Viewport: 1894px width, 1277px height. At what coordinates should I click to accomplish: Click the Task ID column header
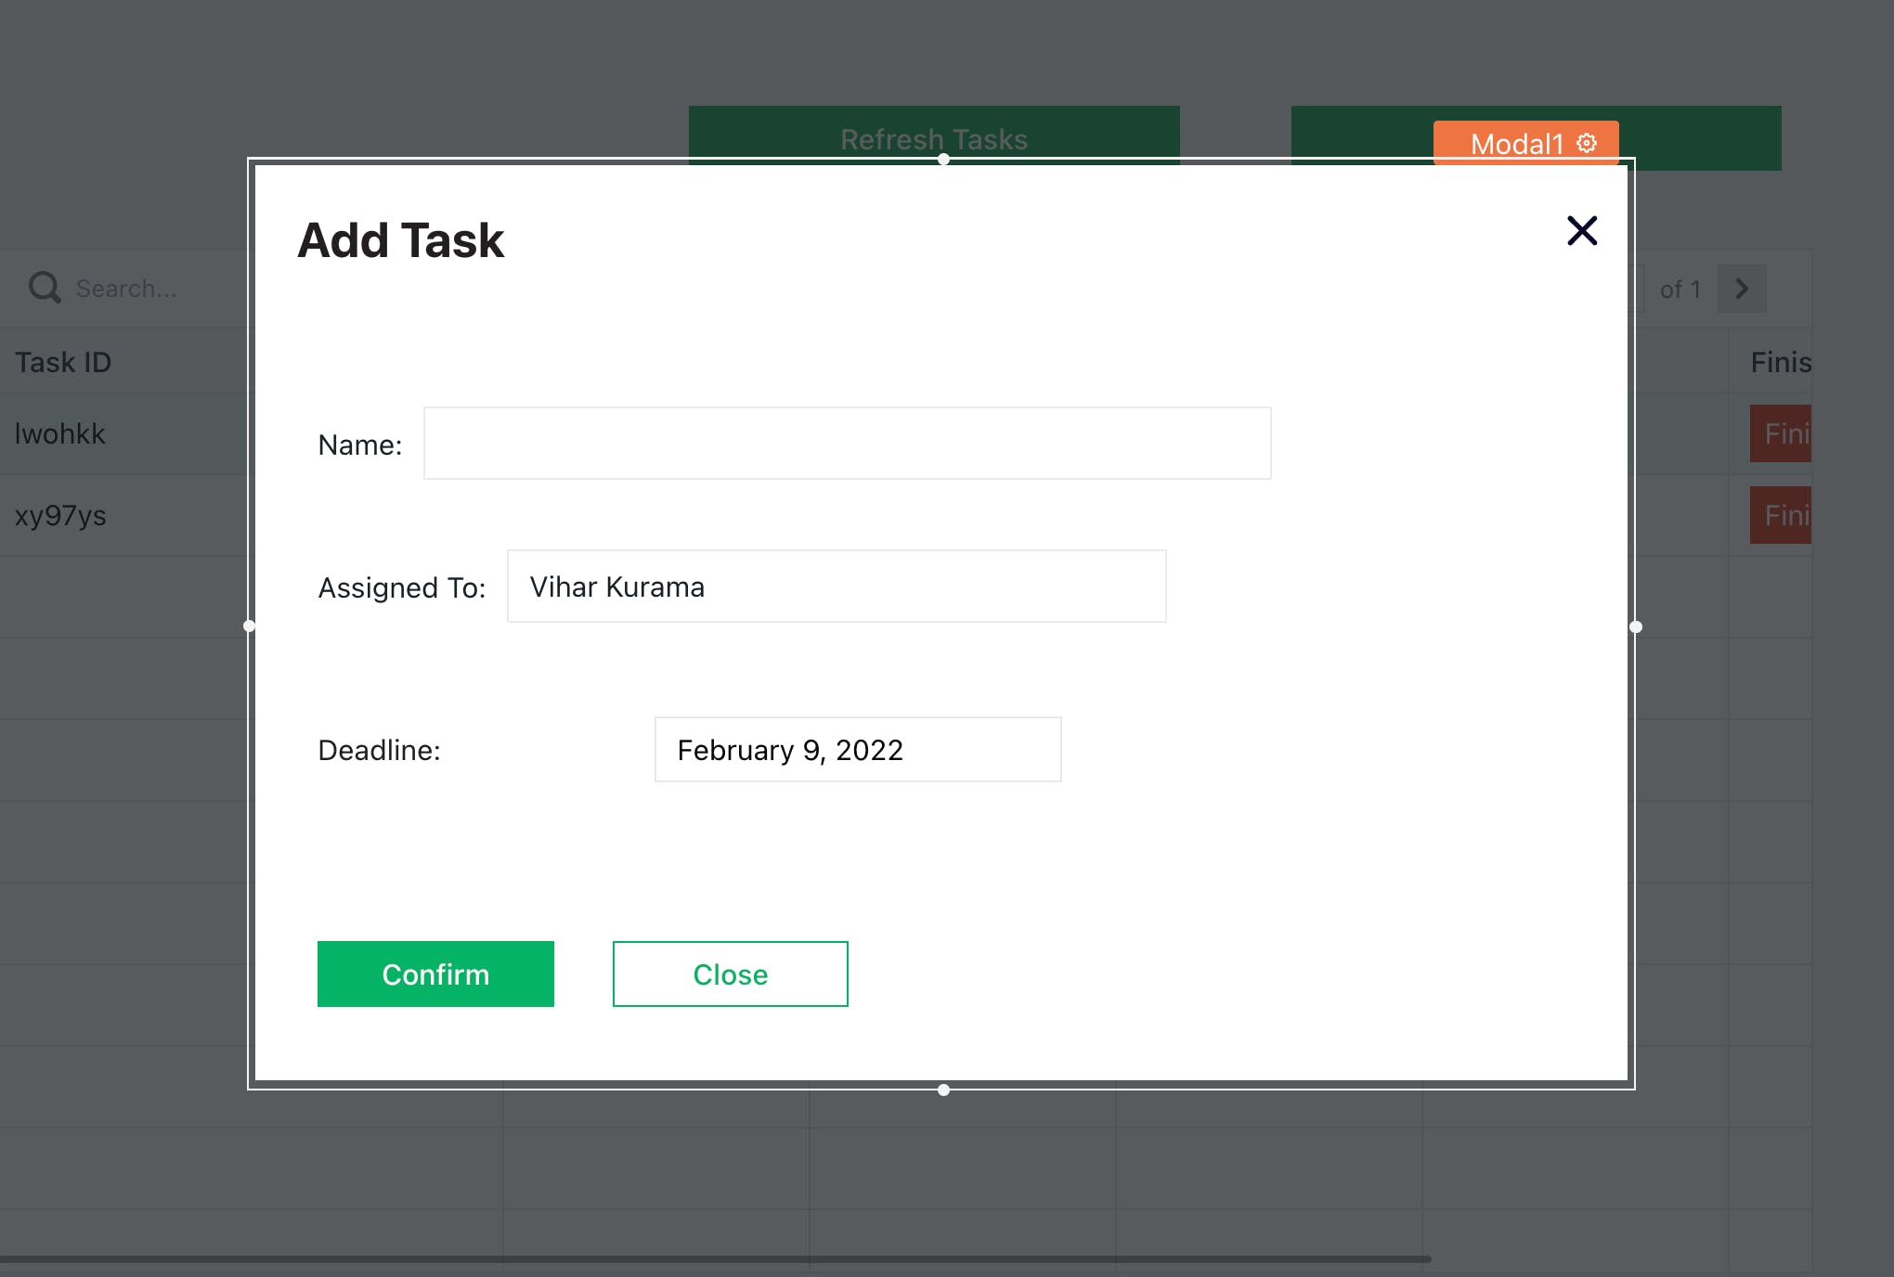pyautogui.click(x=63, y=362)
